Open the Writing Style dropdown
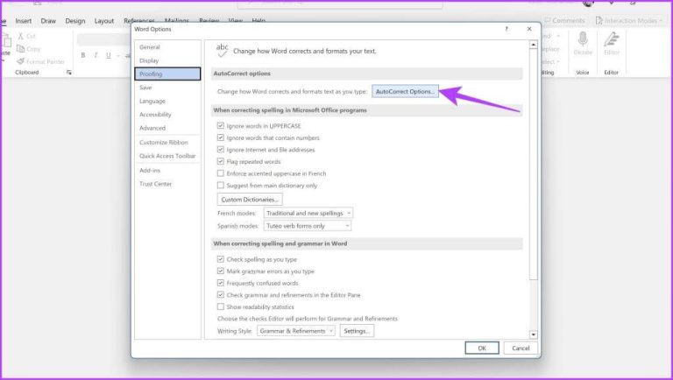 pyautogui.click(x=296, y=331)
